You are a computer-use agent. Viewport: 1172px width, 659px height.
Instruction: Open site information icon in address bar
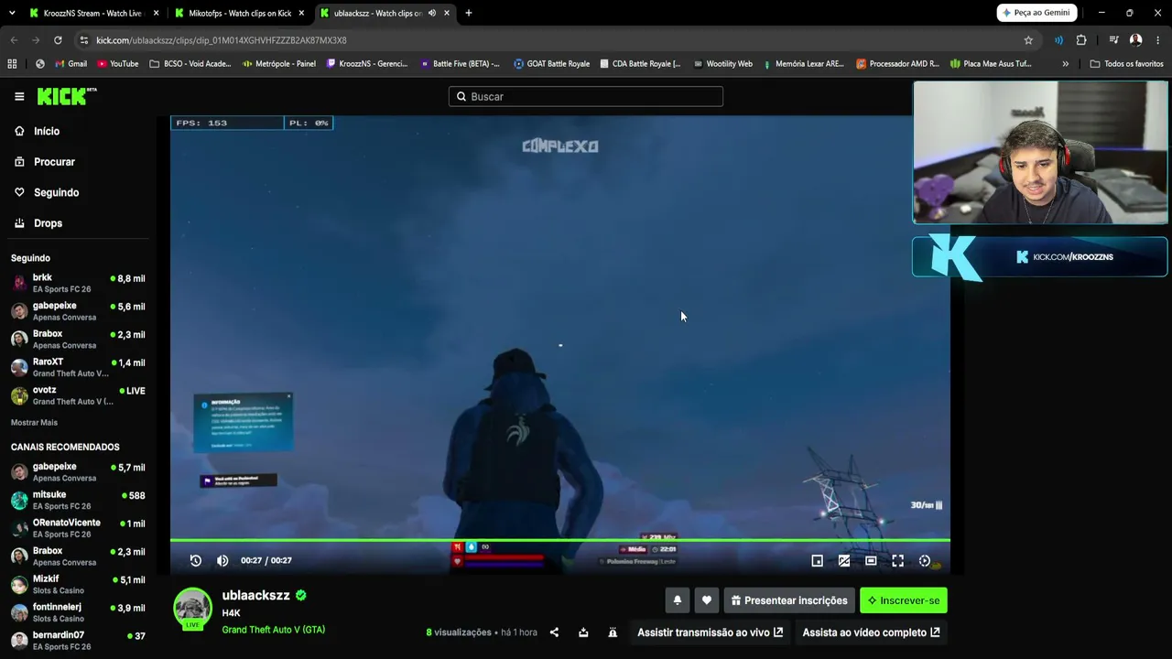84,40
